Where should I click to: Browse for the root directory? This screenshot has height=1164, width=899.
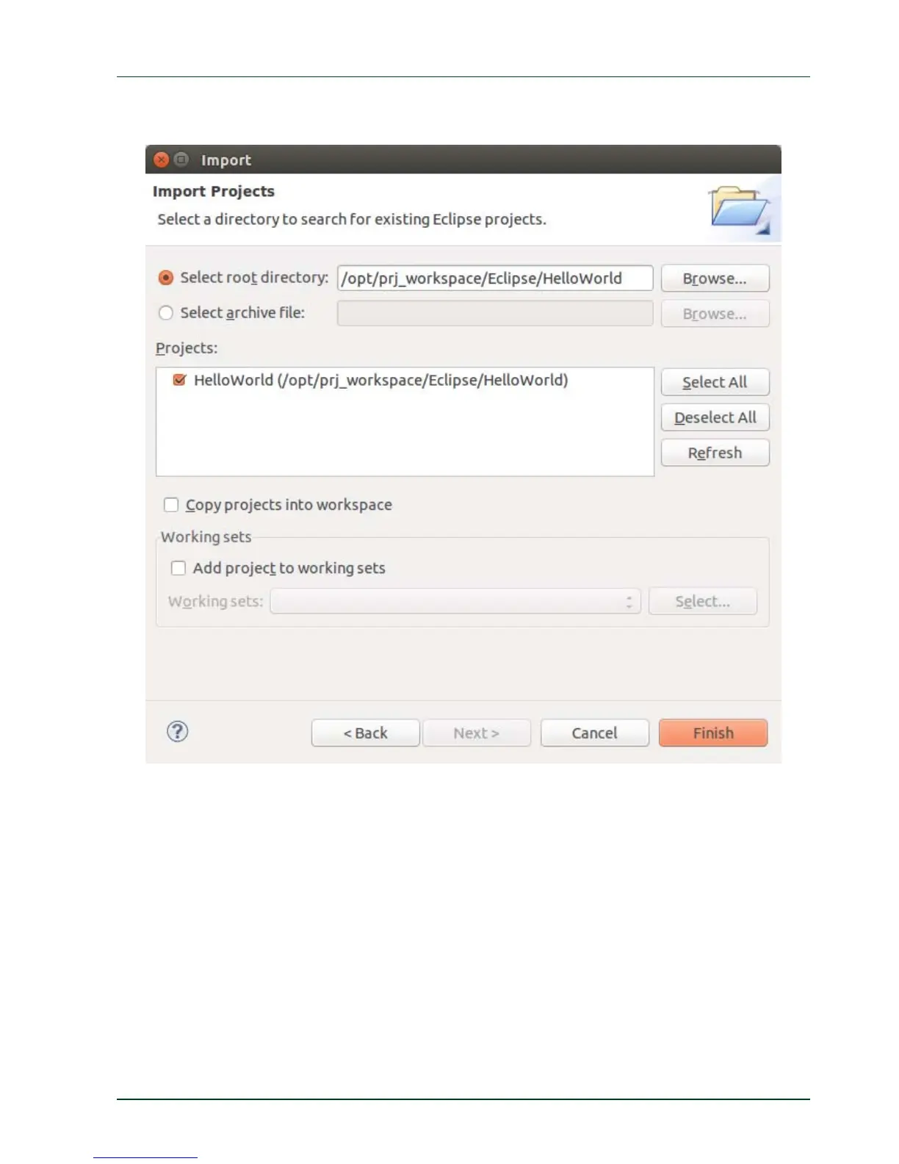click(x=715, y=279)
